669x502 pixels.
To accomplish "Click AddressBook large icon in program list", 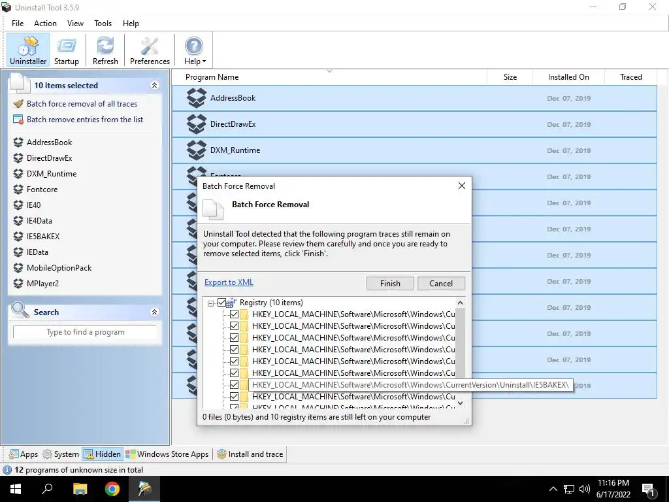I will (x=196, y=98).
